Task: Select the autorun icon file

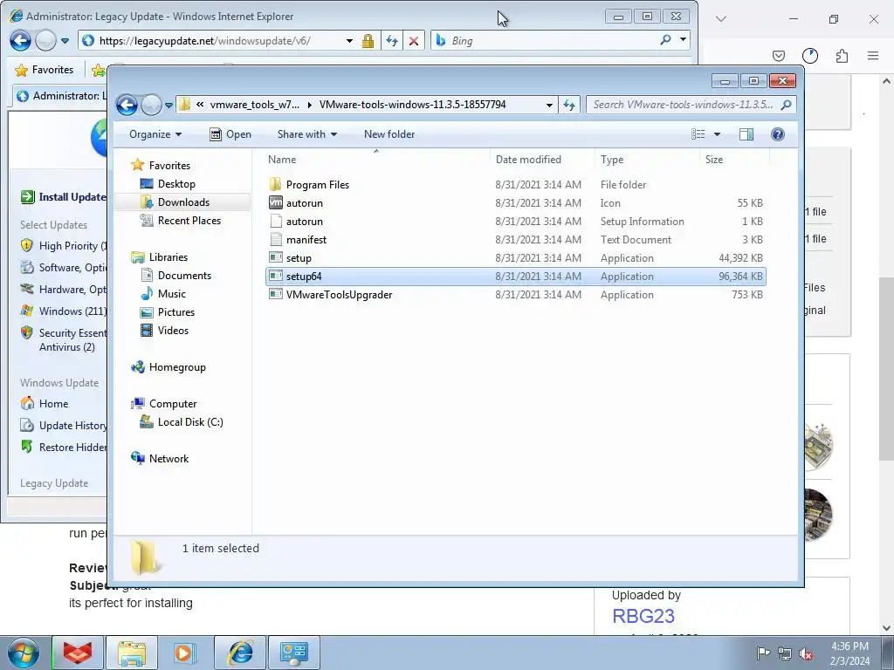Action: [x=516, y=202]
